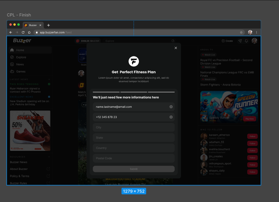Click the Speedy Runner game banner

229,107
